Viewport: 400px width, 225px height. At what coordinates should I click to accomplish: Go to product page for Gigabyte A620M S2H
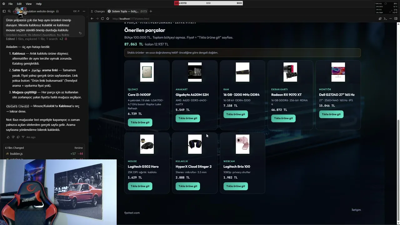pos(188,118)
